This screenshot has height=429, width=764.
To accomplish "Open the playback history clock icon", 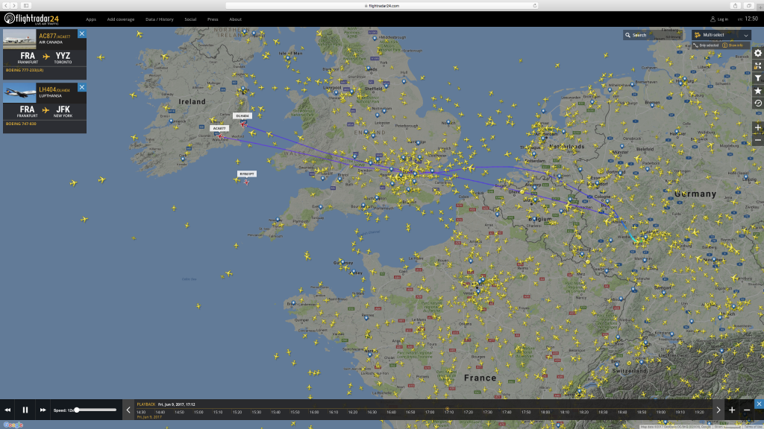I will 758,103.
